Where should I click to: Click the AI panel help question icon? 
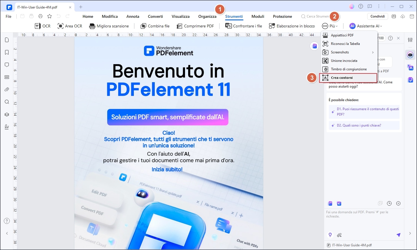pyautogui.click(x=390, y=38)
